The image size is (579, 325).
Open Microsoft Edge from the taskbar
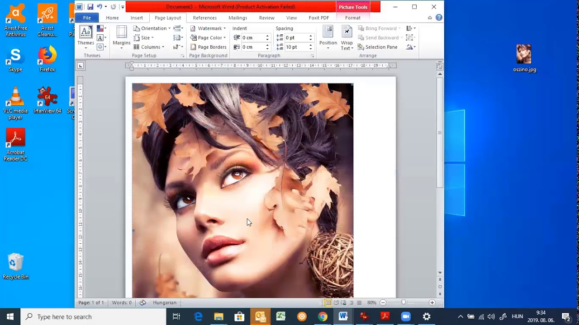[x=198, y=316]
